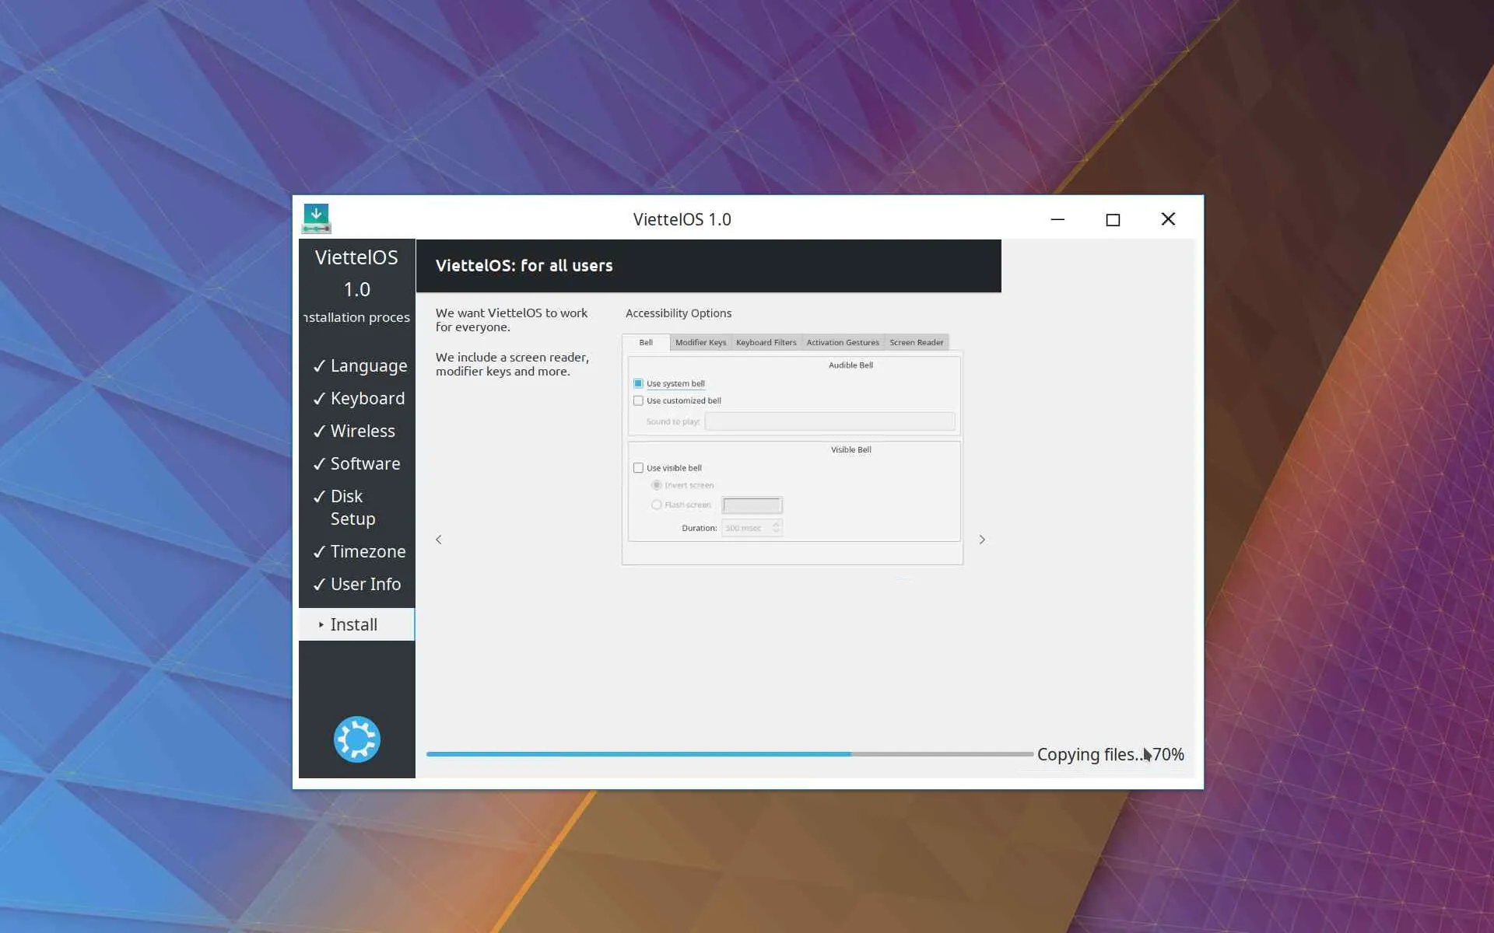Screen dimensions: 1494x933
Task: Click the checkmark beside Language step
Action: tap(319, 366)
